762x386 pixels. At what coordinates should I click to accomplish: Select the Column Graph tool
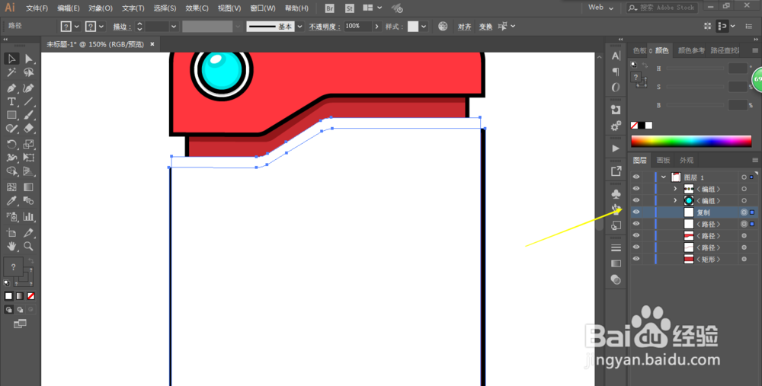click(x=29, y=216)
